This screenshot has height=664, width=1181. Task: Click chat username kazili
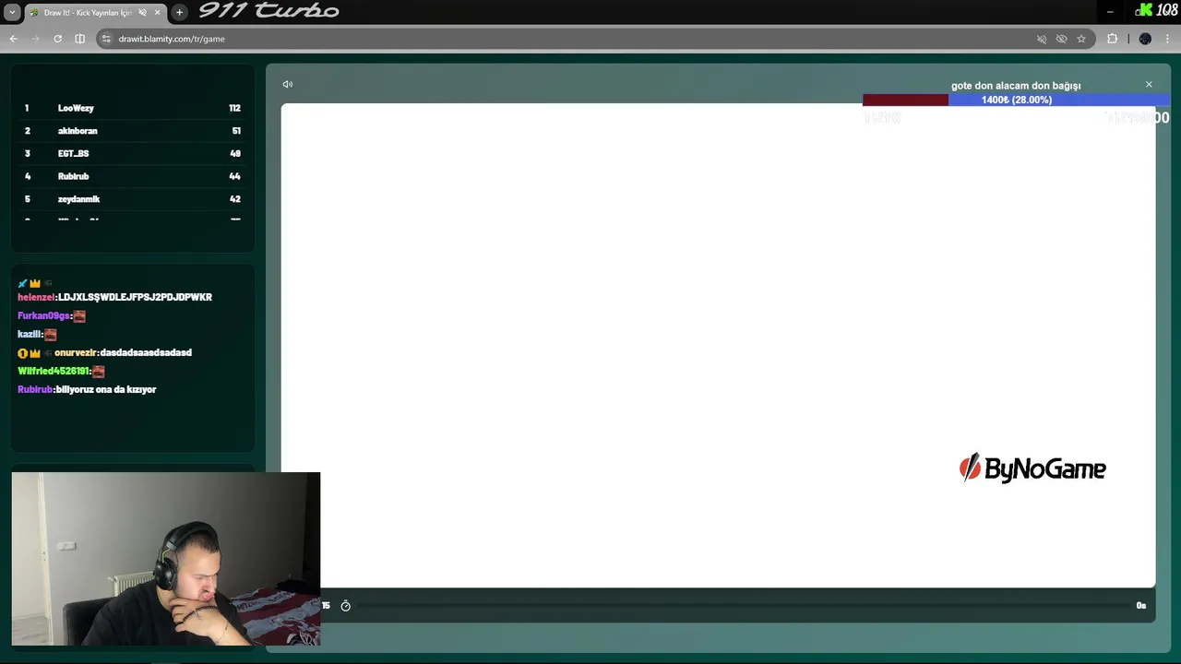coord(30,334)
